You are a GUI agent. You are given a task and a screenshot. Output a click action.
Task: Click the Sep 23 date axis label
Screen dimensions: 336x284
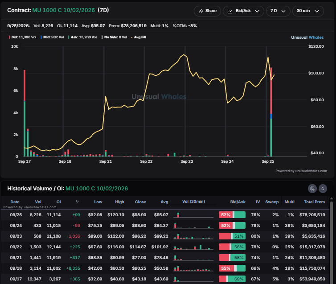click(x=187, y=161)
